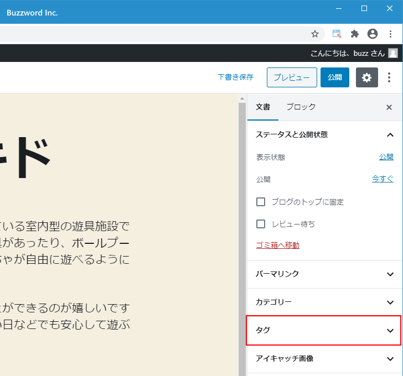Expand the アイキャッチ画像 panel
Screen dimensions: 403x376
pyautogui.click(x=324, y=358)
